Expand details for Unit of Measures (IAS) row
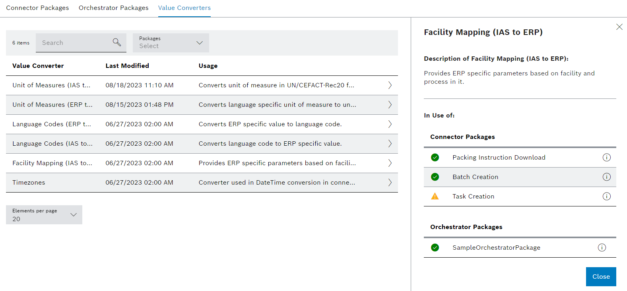This screenshot has width=627, height=291. point(390,85)
